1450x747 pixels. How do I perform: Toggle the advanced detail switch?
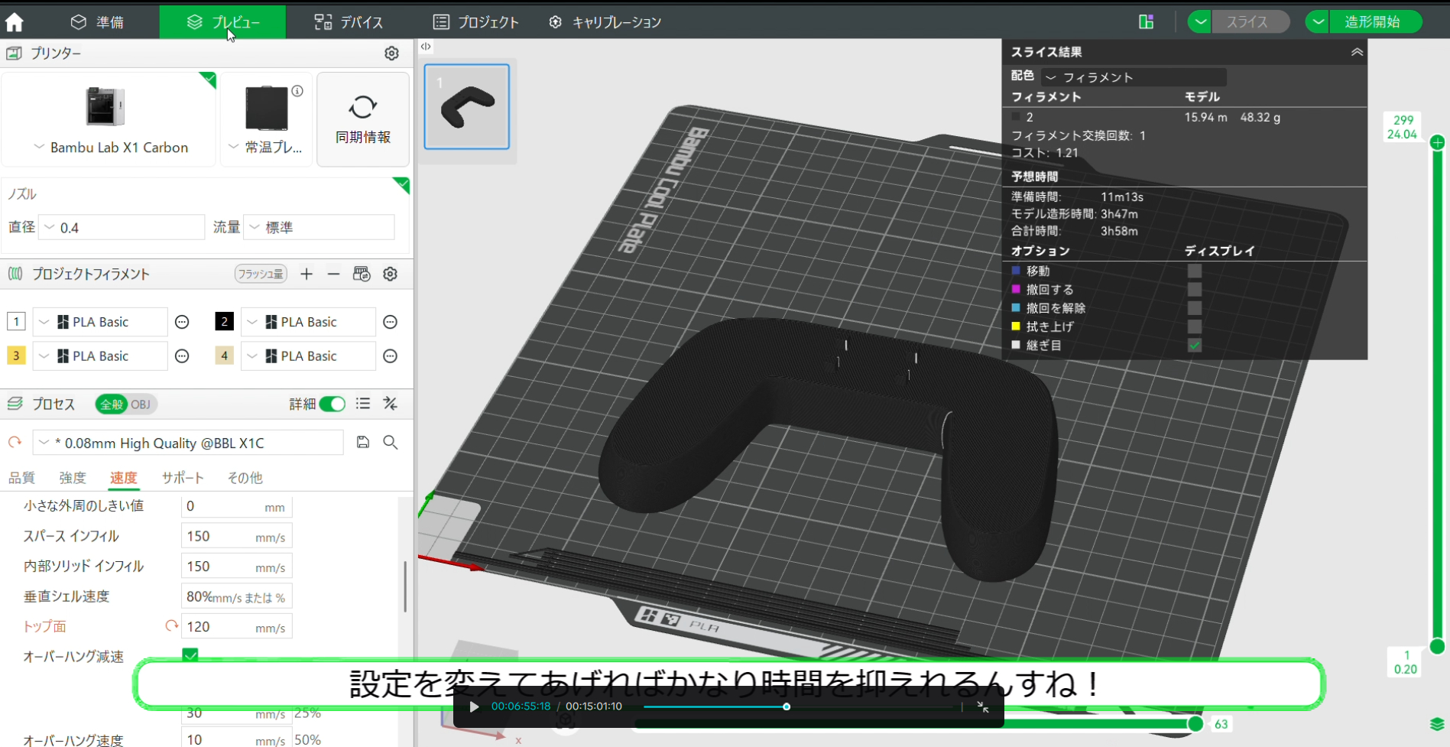[332, 404]
